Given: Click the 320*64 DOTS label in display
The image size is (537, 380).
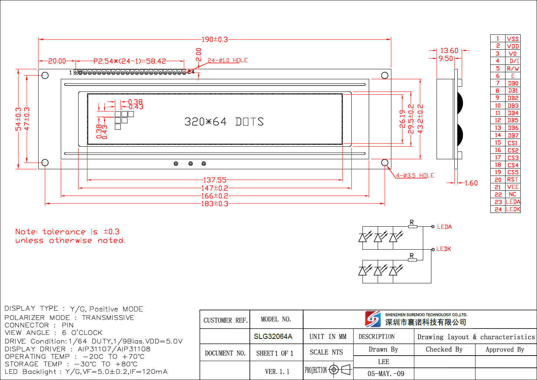Looking at the screenshot, I should pyautogui.click(x=224, y=122).
